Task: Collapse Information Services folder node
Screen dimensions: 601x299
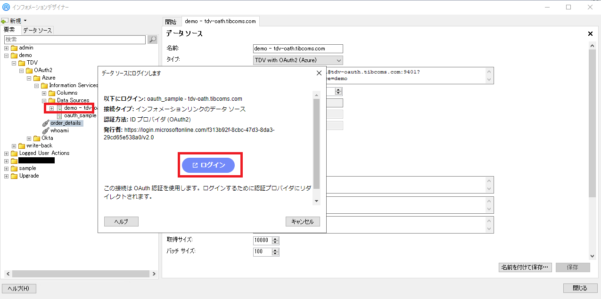Action: [37, 86]
